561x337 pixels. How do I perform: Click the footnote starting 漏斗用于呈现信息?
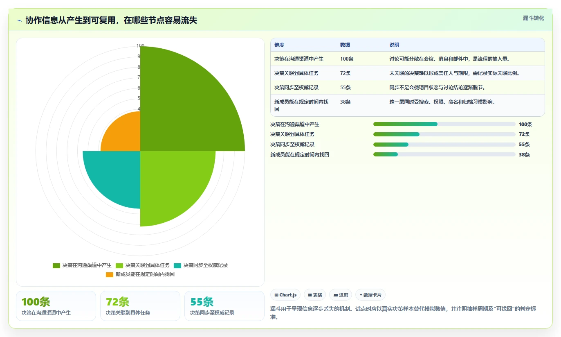tap(403, 313)
